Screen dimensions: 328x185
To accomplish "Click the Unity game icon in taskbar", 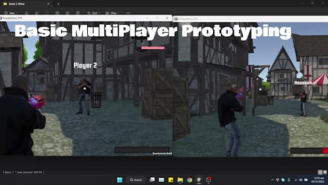I will [x=199, y=180].
